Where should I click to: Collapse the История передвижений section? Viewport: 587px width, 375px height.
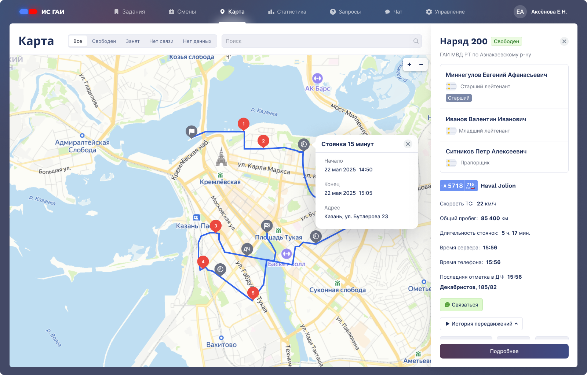click(x=481, y=324)
